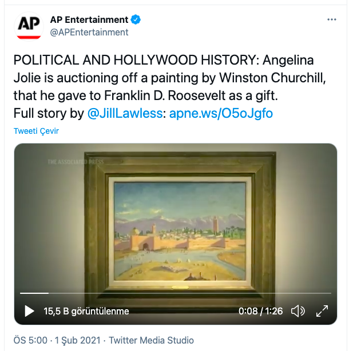
Task: Click the @APEntertainment handle
Action: [89, 33]
